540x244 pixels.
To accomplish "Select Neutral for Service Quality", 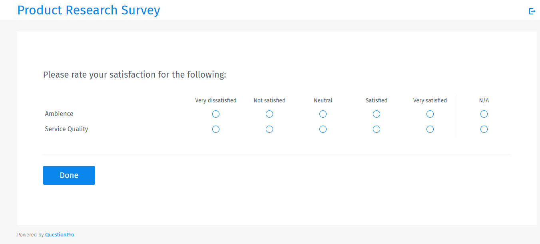I will [x=323, y=129].
